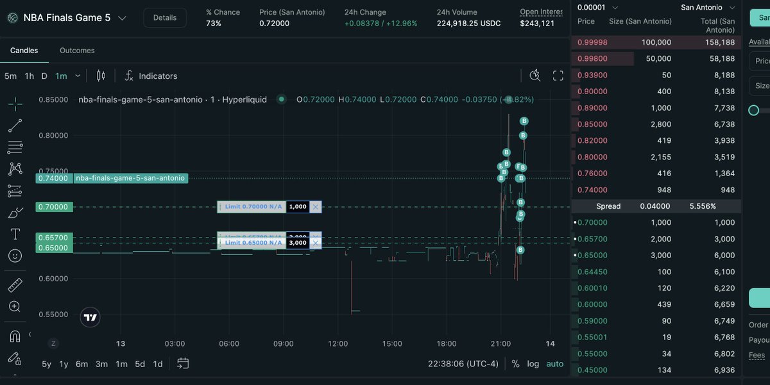Toggle auto scale mode
This screenshot has height=385, width=770.
click(x=555, y=364)
